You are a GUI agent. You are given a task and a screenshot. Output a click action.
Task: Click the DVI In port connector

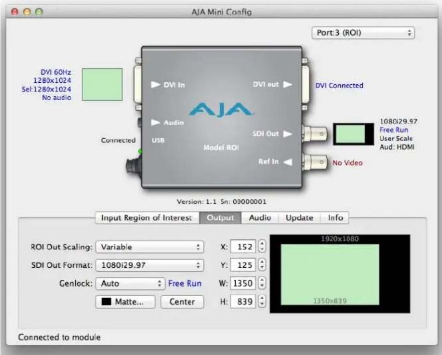click(138, 84)
